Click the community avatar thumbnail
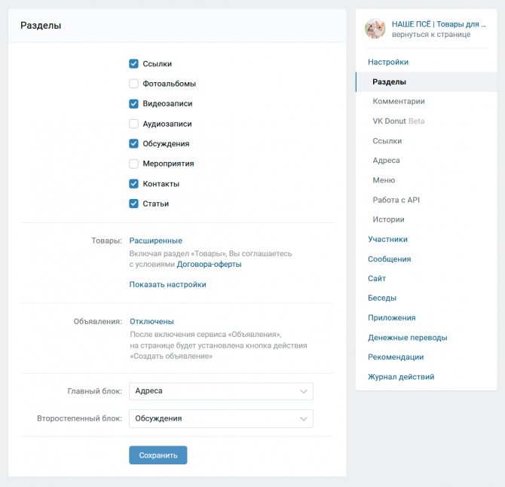The height and width of the screenshot is (487, 505). point(375,29)
